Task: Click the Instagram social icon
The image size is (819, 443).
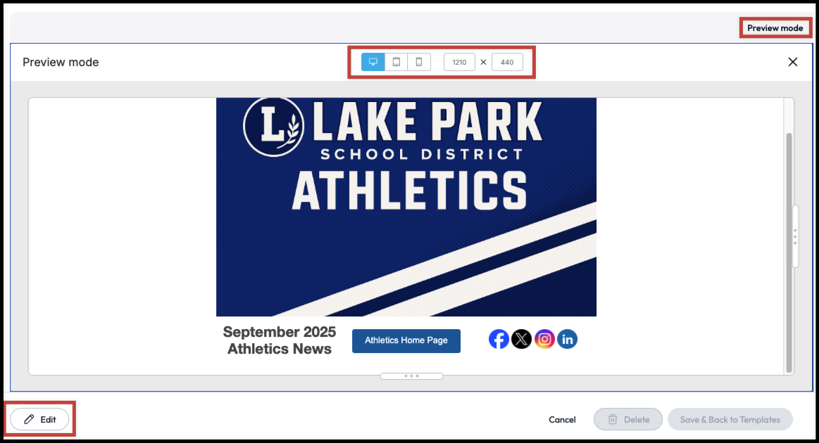Action: [544, 339]
